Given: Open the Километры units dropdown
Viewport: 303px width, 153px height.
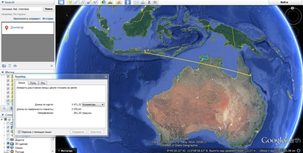Looking at the screenshot, I should 93,104.
